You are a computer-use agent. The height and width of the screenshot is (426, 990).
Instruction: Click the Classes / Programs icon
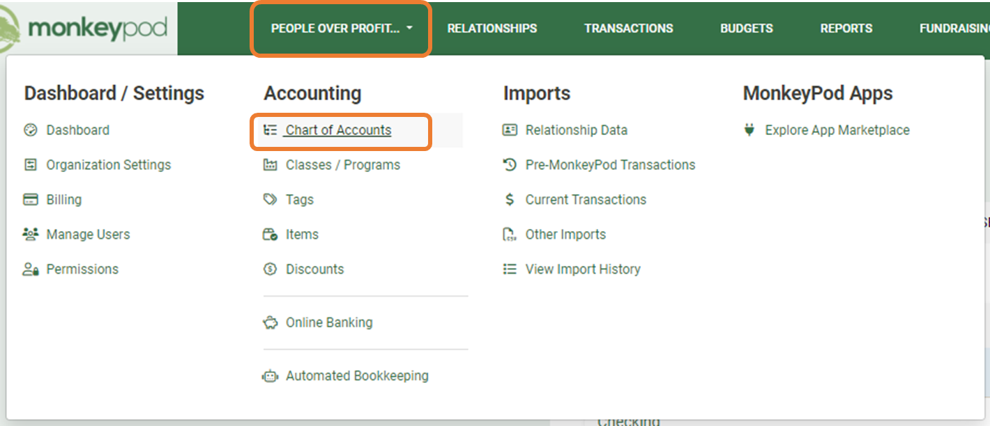pos(270,165)
